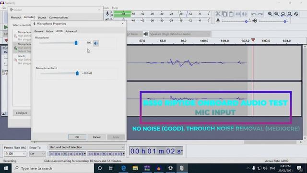Click the Redo arrow in Audacity toolbar

click(260, 14)
